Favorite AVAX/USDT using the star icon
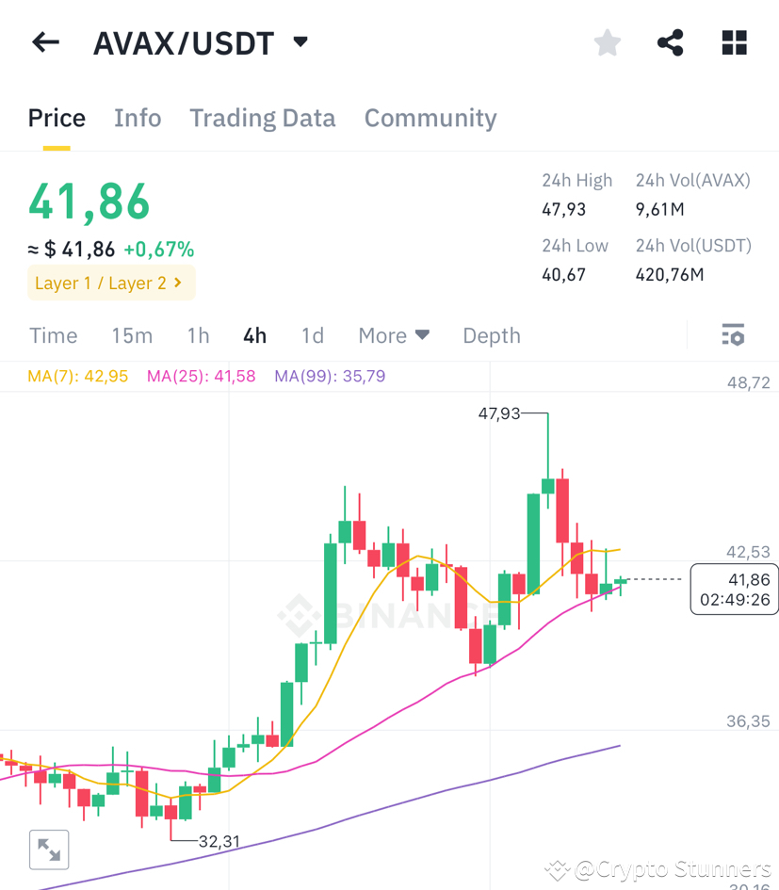This screenshot has height=890, width=779. point(607,41)
